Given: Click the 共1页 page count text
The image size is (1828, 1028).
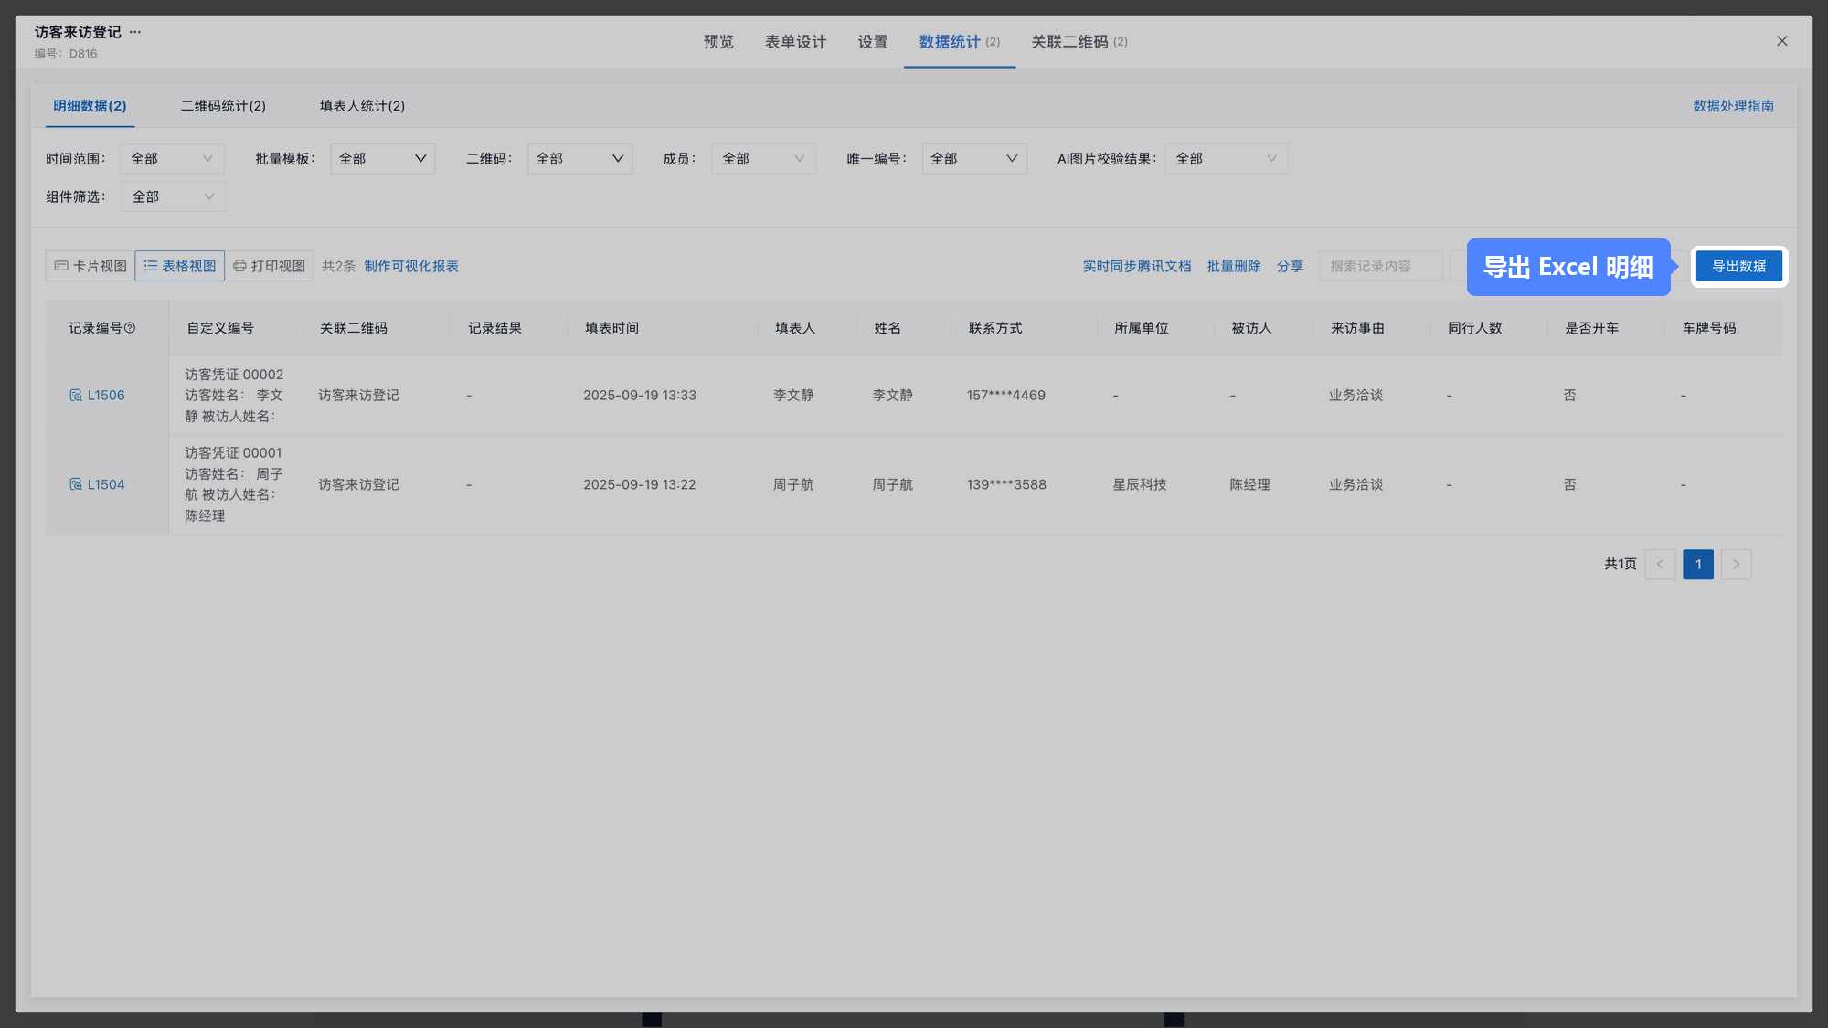Looking at the screenshot, I should (x=1621, y=564).
